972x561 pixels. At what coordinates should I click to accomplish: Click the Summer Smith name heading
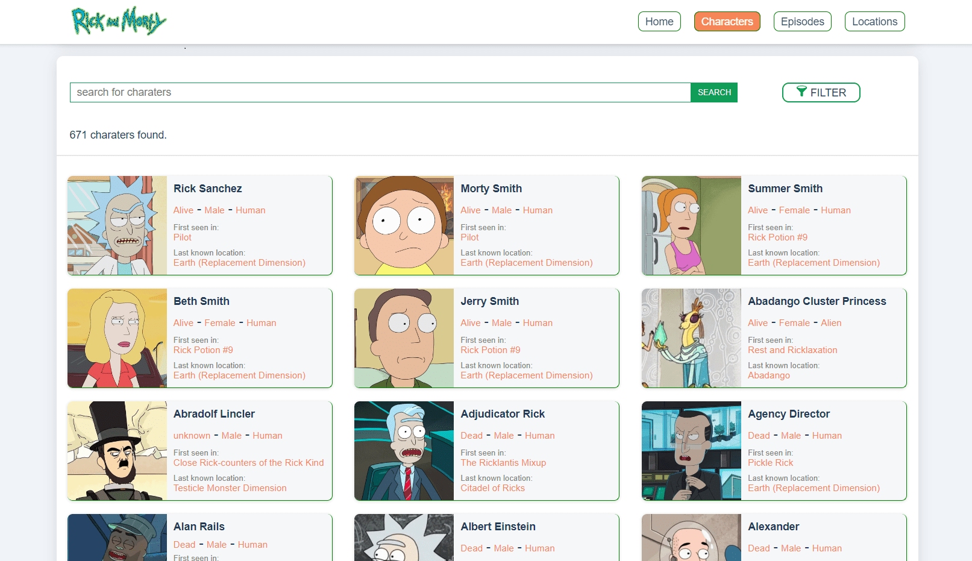pos(785,189)
